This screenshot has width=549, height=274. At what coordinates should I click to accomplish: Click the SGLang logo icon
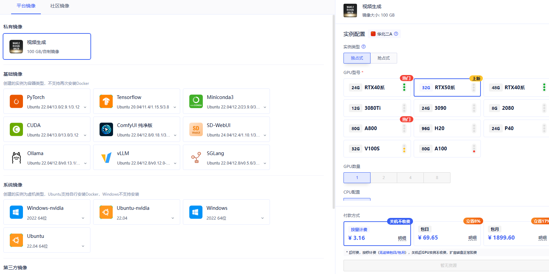pyautogui.click(x=196, y=157)
